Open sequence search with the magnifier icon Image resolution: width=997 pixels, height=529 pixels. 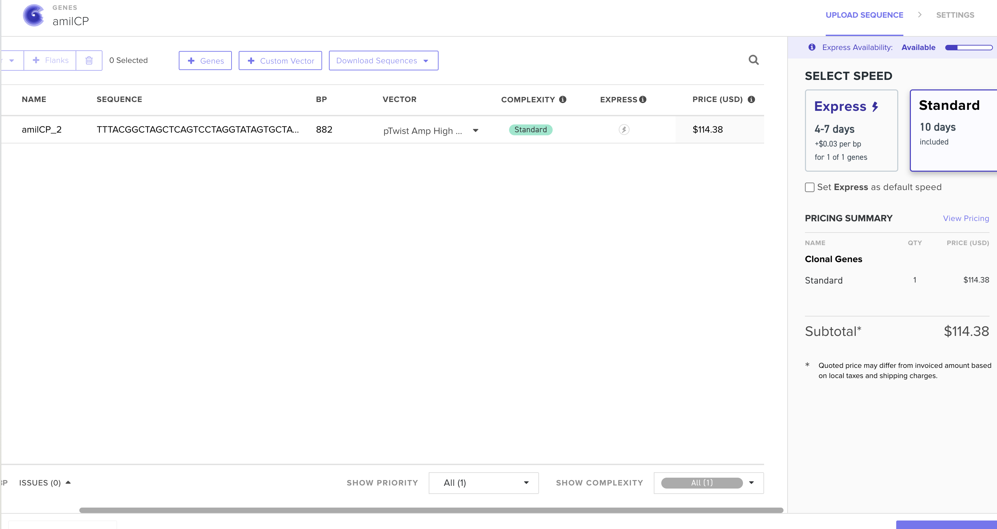tap(754, 59)
